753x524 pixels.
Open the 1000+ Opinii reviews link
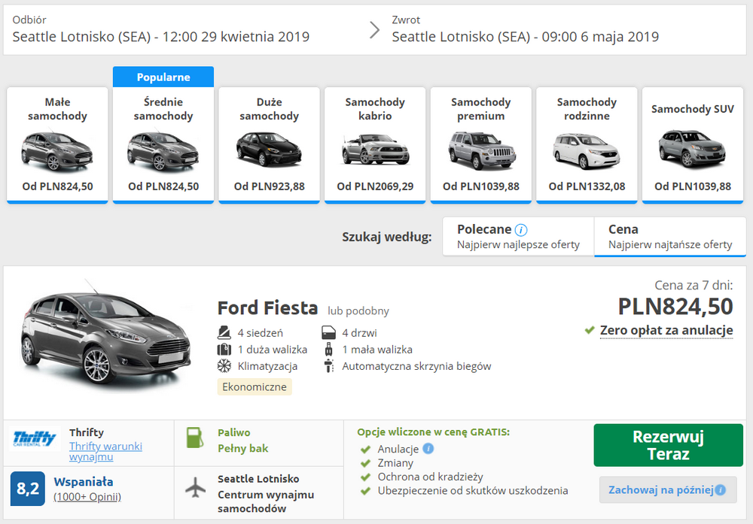point(87,497)
